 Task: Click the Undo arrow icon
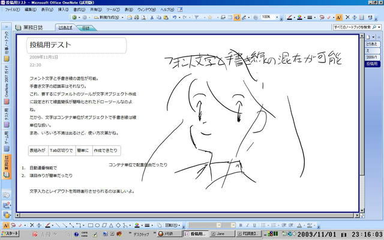coord(175,17)
